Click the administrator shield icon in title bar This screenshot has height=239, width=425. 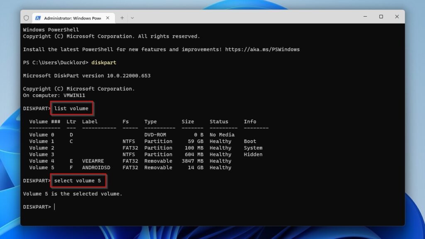pos(27,18)
